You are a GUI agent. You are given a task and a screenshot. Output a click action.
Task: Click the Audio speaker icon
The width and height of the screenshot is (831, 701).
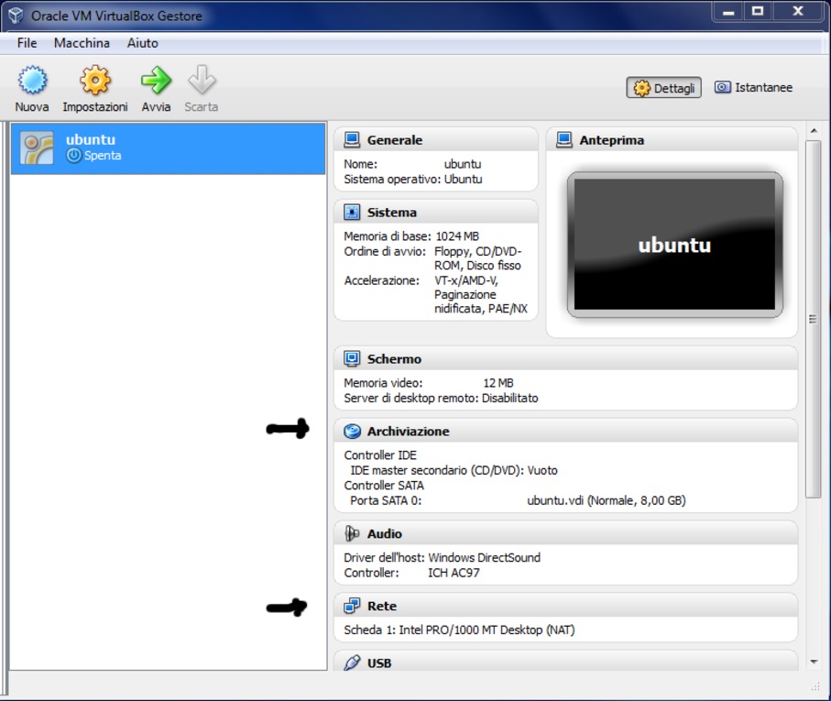[x=352, y=534]
